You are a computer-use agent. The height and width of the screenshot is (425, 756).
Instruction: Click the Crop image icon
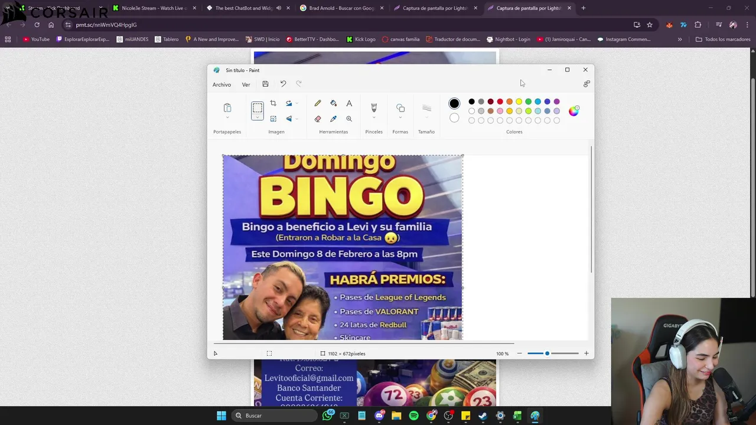pyautogui.click(x=273, y=103)
